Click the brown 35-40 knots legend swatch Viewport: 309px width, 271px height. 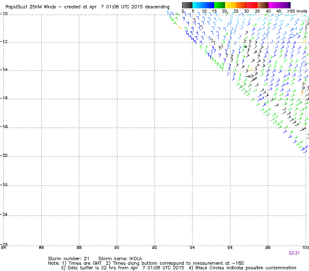tap(263, 5)
